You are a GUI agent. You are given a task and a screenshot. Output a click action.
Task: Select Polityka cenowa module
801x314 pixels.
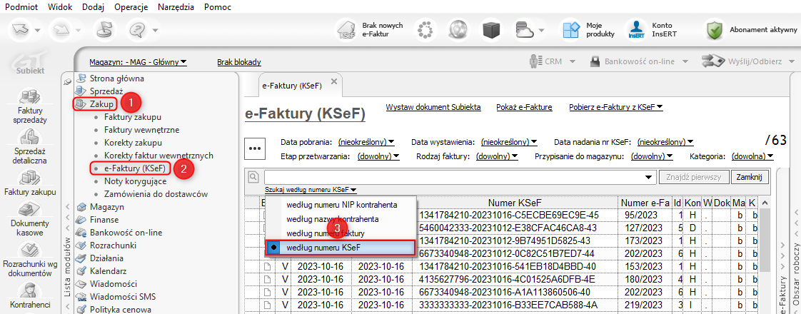click(120, 310)
